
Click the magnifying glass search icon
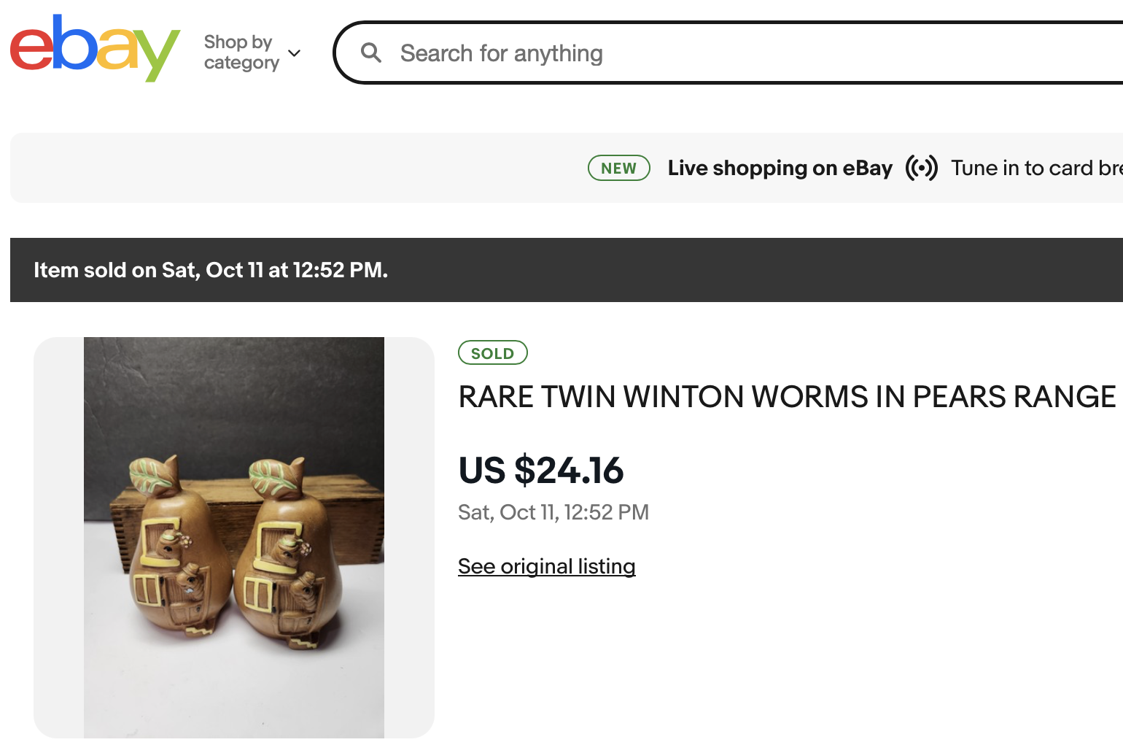[x=371, y=53]
